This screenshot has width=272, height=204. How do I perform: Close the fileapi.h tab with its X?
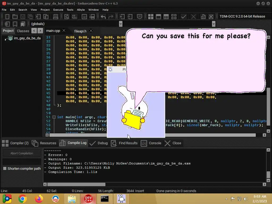pos(91,31)
